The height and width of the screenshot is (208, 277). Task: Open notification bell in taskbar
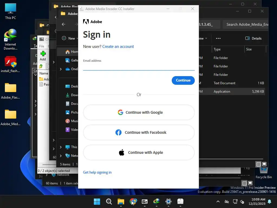point(270,201)
